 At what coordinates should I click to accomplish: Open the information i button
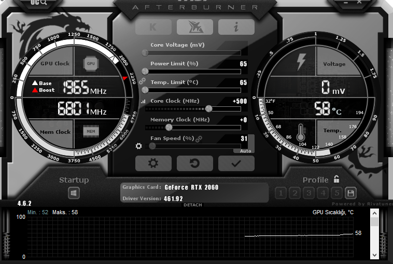point(236,27)
